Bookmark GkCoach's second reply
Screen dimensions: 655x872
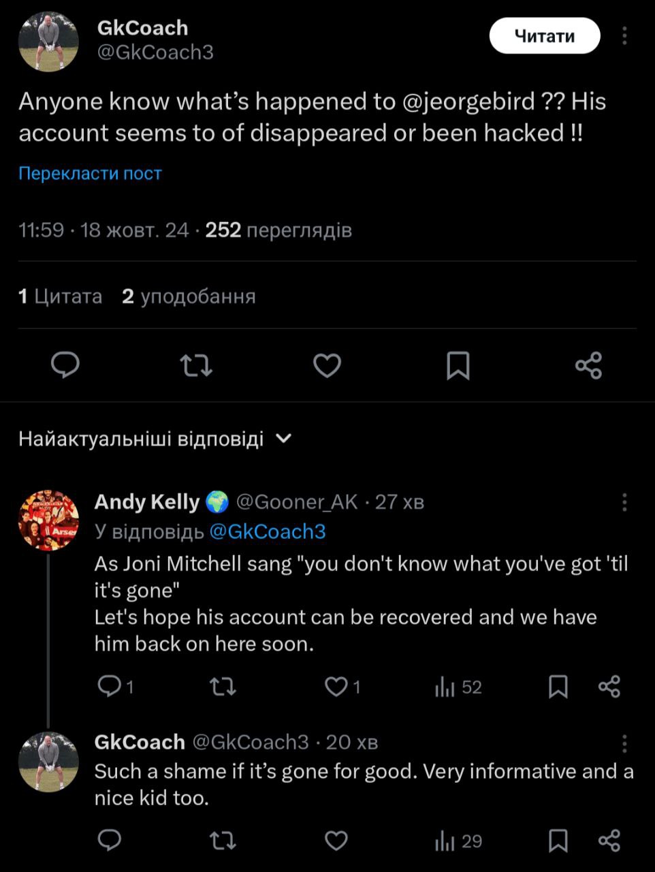[558, 841]
